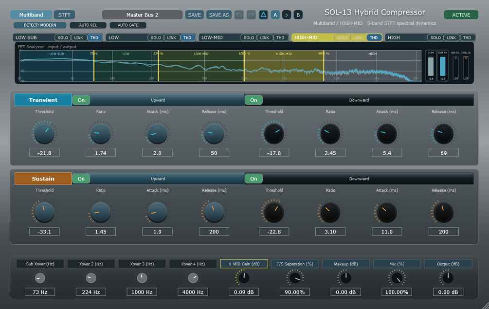This screenshot has height=309, width=489.
Task: Toggle THD on HIGH-MID band
Action: click(374, 38)
